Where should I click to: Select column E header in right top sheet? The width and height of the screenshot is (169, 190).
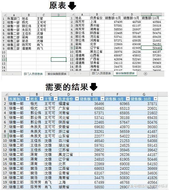[x=151, y=14]
